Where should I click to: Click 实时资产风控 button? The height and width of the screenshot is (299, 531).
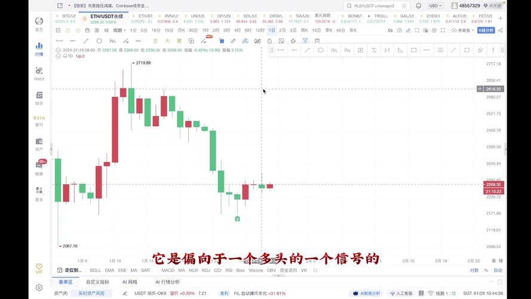click(91, 293)
